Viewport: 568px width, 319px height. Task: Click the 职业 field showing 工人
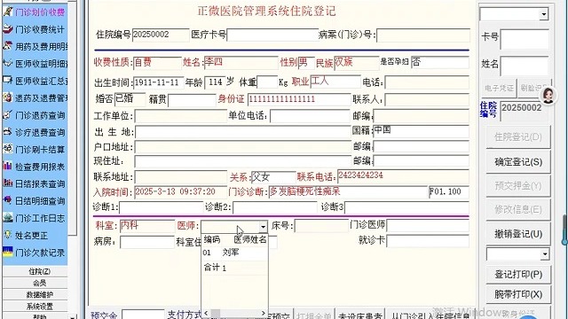pos(335,82)
